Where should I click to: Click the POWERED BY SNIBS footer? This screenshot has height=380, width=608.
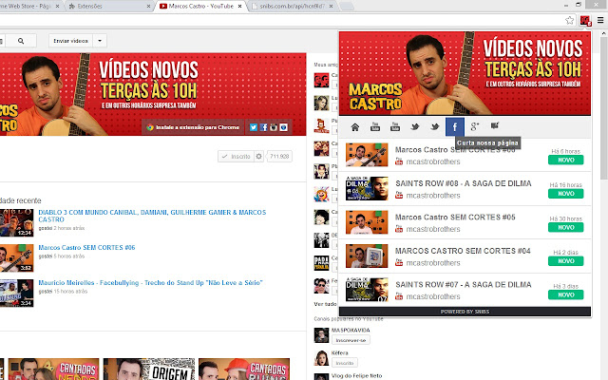click(465, 312)
